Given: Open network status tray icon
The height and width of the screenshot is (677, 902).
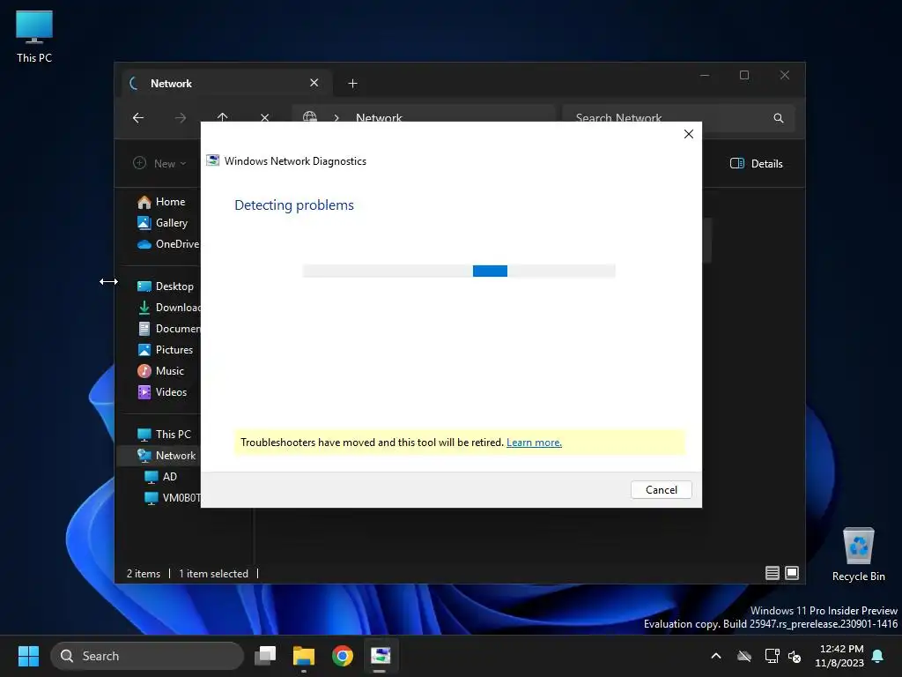Looking at the screenshot, I should (x=772, y=656).
